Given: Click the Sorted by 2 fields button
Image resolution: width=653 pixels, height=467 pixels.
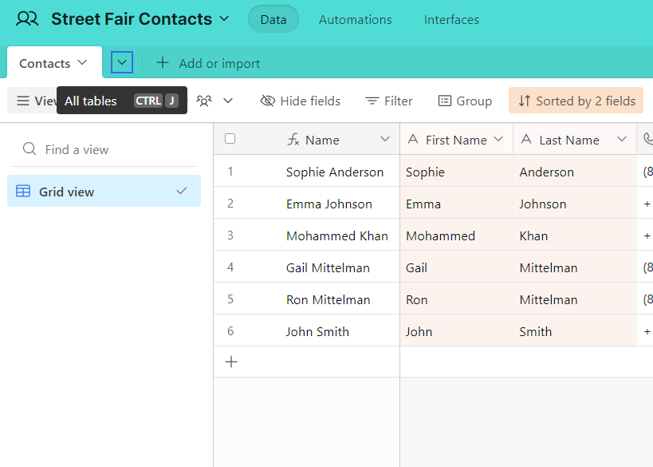Looking at the screenshot, I should click(x=576, y=101).
